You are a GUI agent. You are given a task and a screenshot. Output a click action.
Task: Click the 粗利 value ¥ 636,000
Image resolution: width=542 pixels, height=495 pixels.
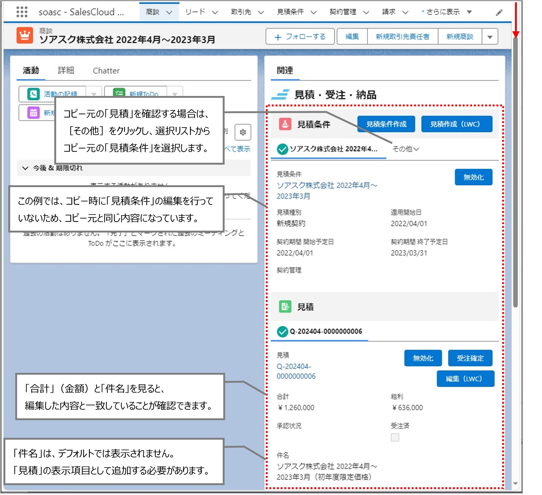407,408
